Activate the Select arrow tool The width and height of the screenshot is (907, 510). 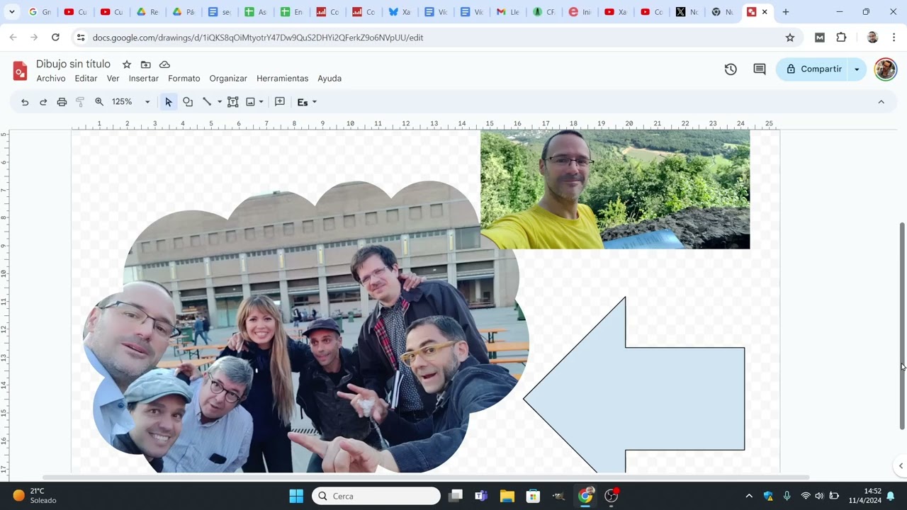click(x=168, y=102)
